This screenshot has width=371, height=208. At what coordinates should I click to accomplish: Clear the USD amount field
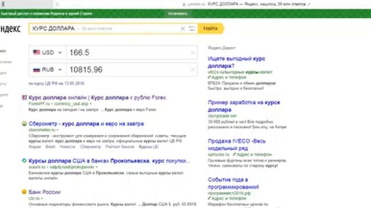[192, 53]
